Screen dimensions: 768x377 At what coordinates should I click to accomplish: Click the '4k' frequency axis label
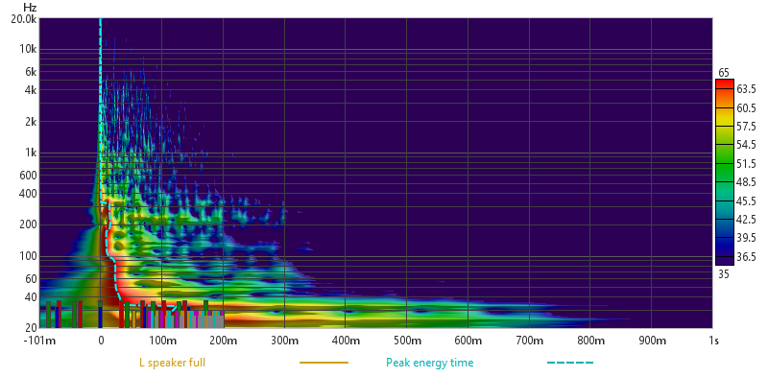tap(31, 90)
